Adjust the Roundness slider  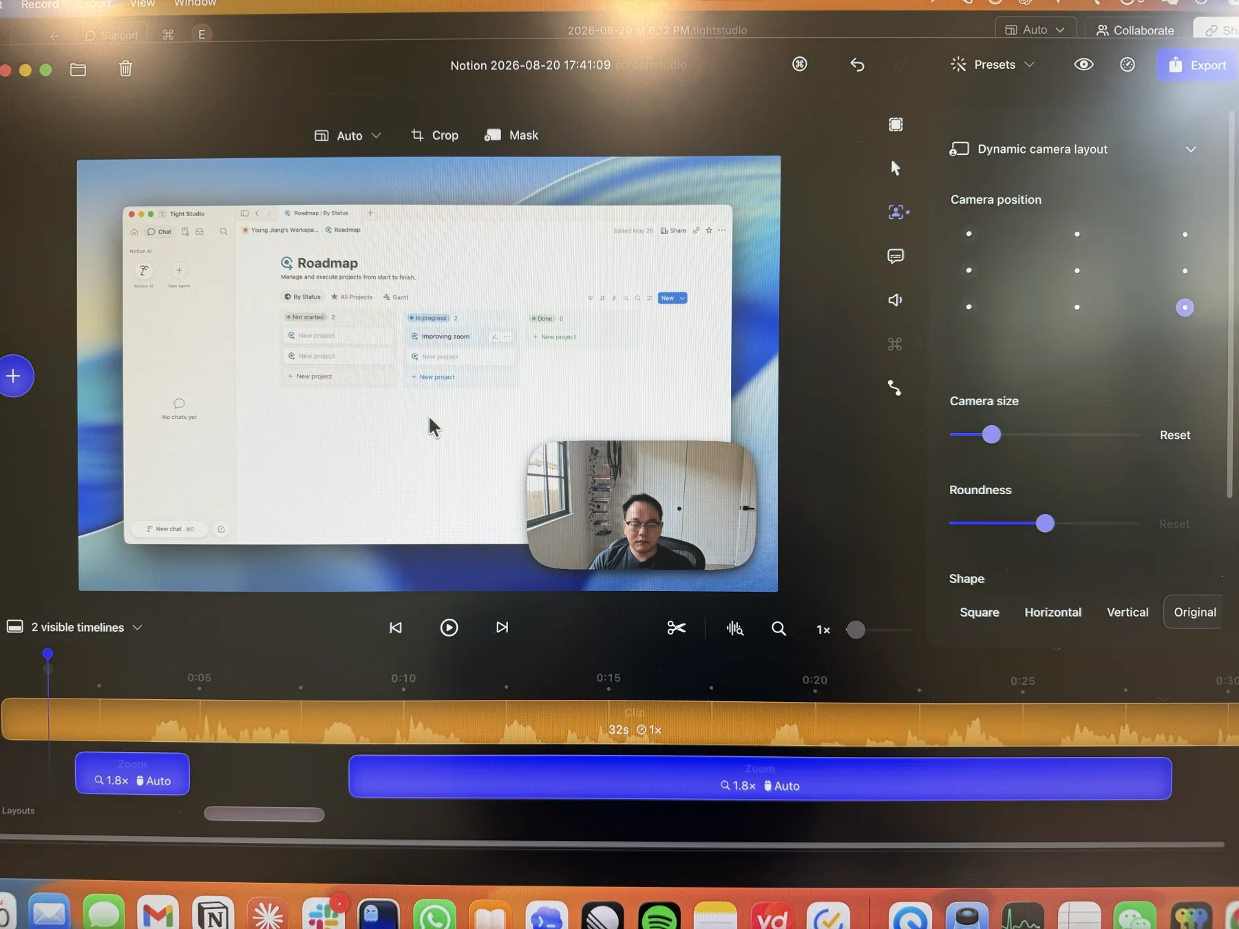tap(1045, 524)
